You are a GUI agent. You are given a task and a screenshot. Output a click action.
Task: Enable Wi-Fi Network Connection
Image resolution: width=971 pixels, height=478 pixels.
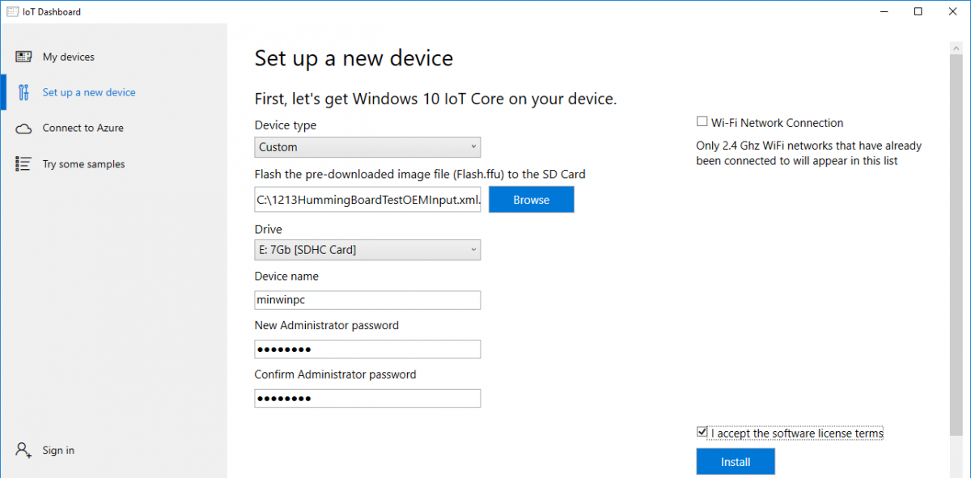702,121
